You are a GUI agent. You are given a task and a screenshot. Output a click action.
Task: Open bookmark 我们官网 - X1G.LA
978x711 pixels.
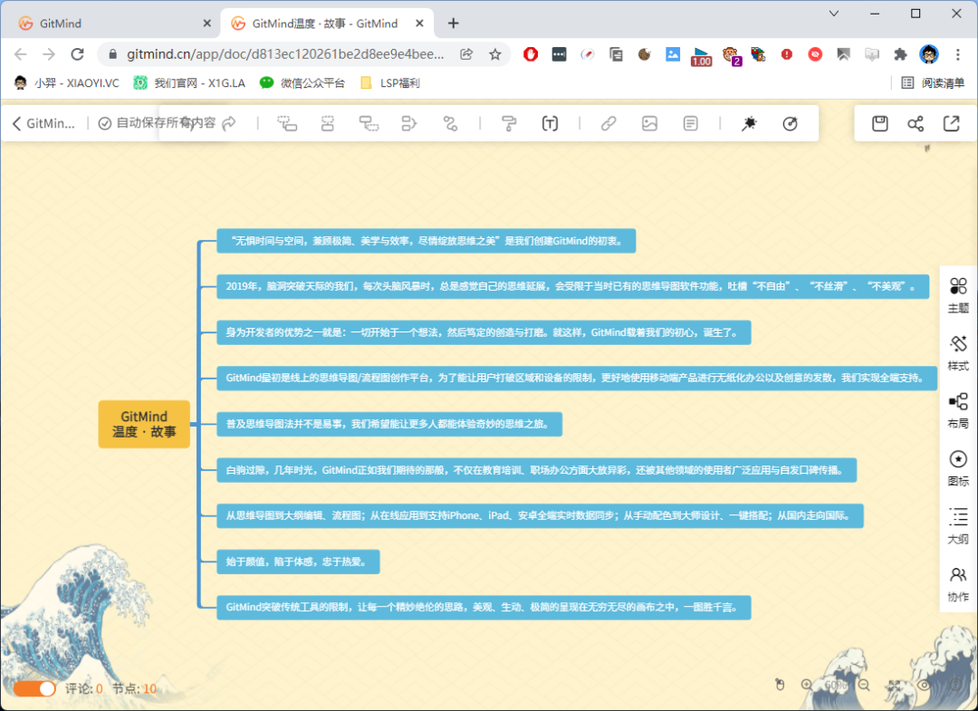[x=189, y=83]
